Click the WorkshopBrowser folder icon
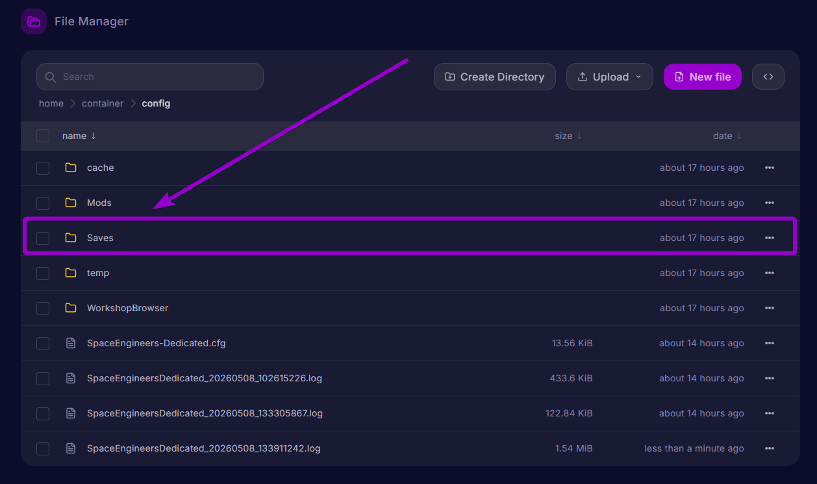This screenshot has width=817, height=484. [71, 308]
